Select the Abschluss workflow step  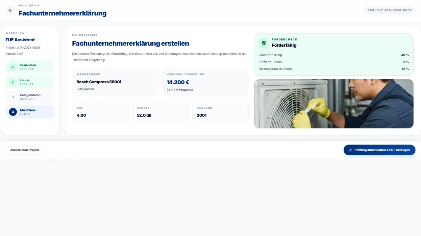(x=30, y=112)
